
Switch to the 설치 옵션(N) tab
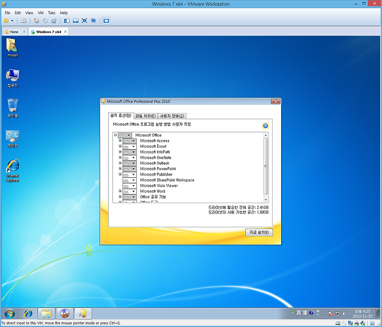(121, 116)
